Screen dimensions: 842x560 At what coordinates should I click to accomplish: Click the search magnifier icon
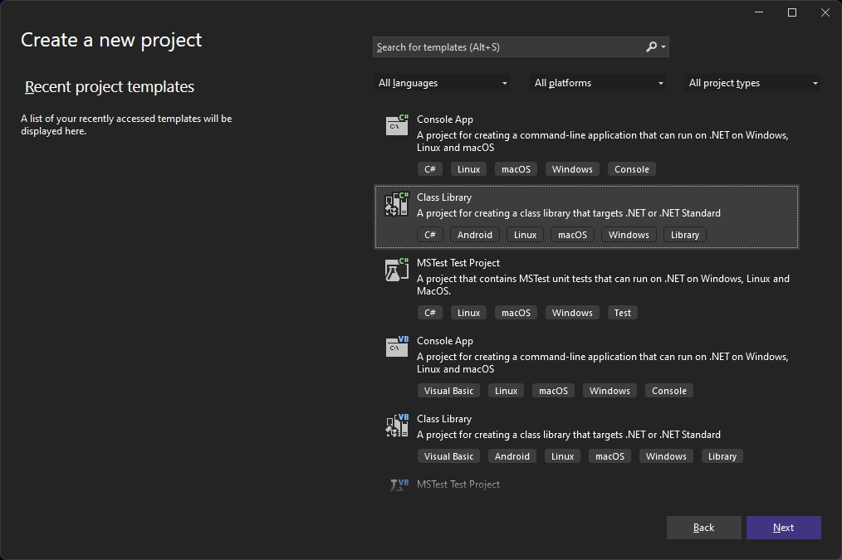(652, 47)
